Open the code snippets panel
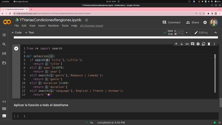This screenshot has height=125, width=222. [4, 102]
